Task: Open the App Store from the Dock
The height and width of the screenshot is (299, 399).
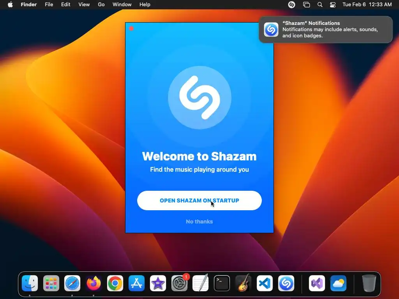Action: point(136,283)
